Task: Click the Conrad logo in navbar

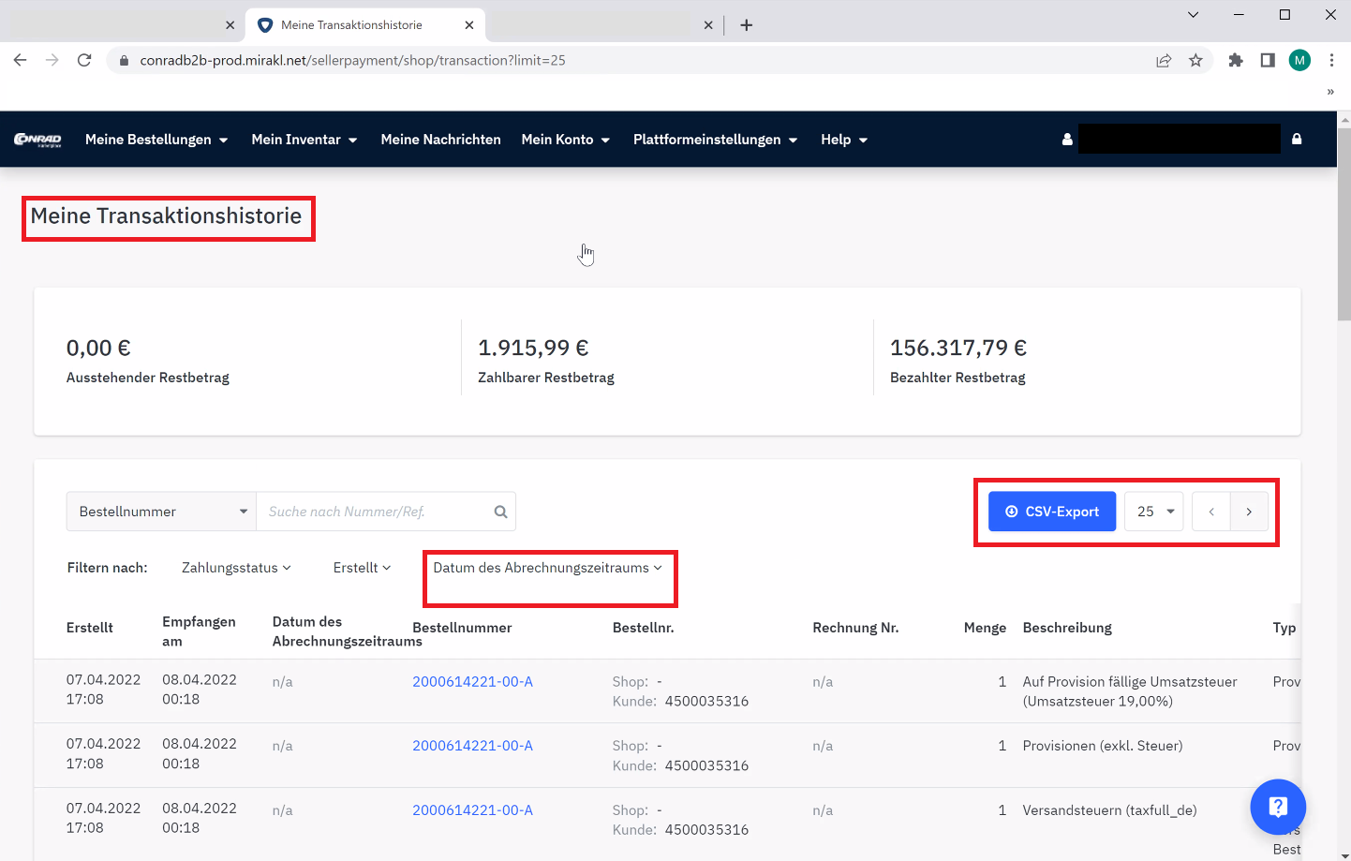Action: pyautogui.click(x=37, y=140)
